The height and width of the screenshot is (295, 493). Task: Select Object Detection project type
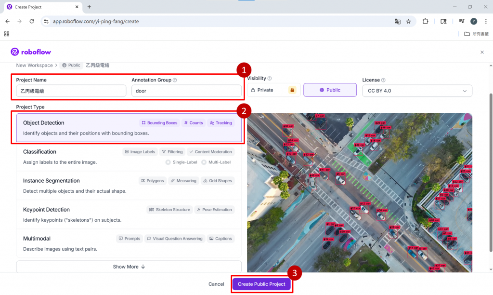(129, 128)
